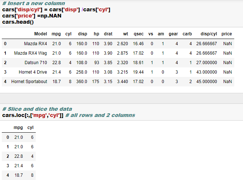This screenshot has height=180, width=243.
Task: Click the 'Hornet 4 Drive' model cell
Action: coord(33,72)
